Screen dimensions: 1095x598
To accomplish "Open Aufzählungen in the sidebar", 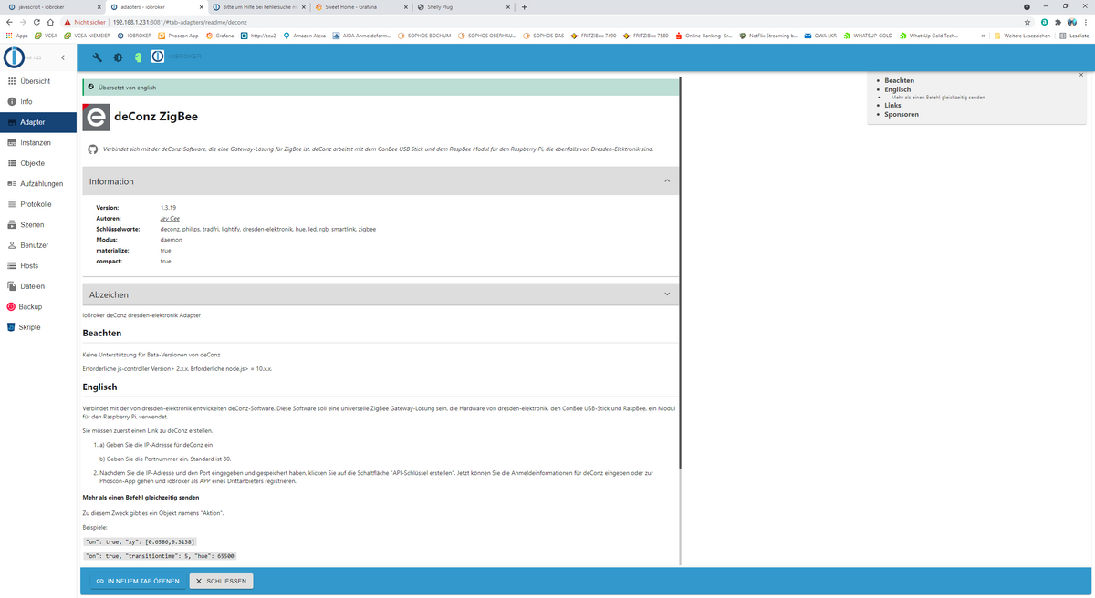I will click(x=38, y=183).
